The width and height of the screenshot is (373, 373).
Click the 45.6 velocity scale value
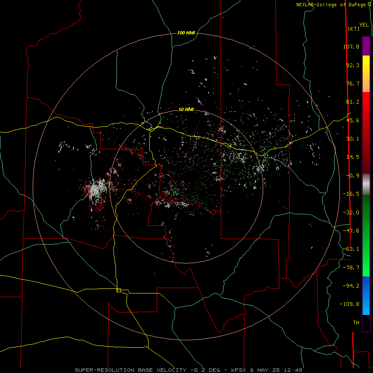click(353, 120)
